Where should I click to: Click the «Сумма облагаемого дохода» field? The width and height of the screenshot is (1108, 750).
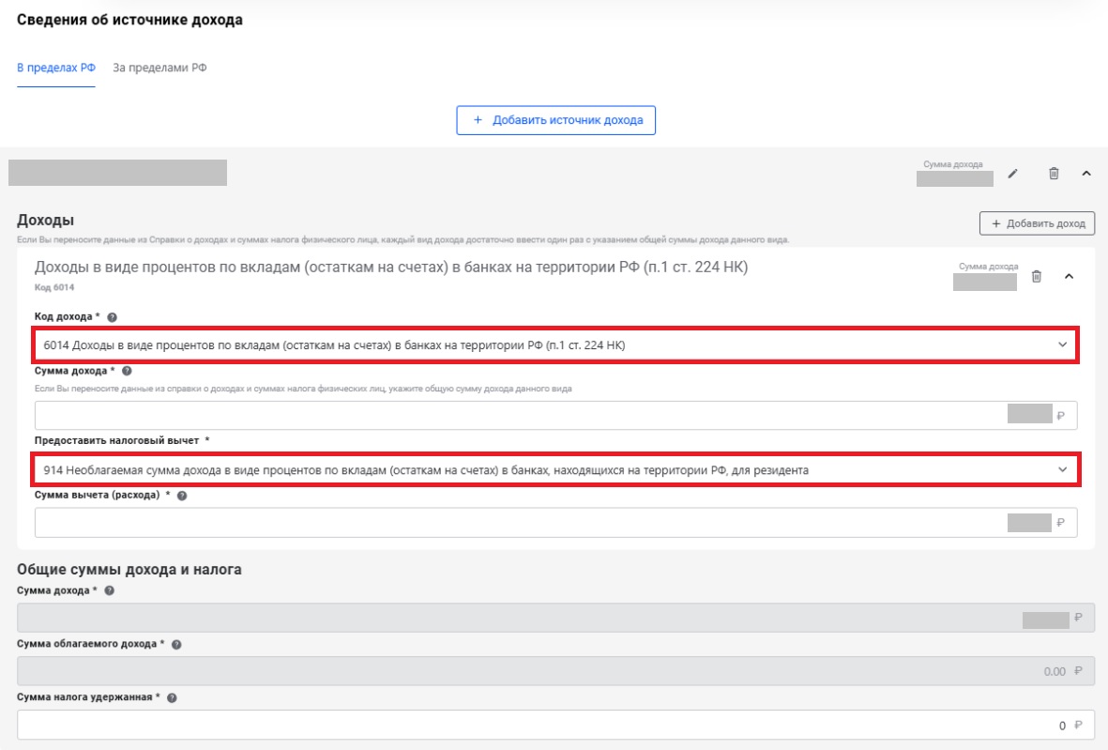(x=555, y=671)
